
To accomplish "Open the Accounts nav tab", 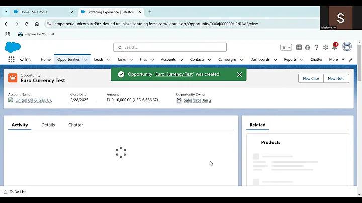I will pos(168,59).
